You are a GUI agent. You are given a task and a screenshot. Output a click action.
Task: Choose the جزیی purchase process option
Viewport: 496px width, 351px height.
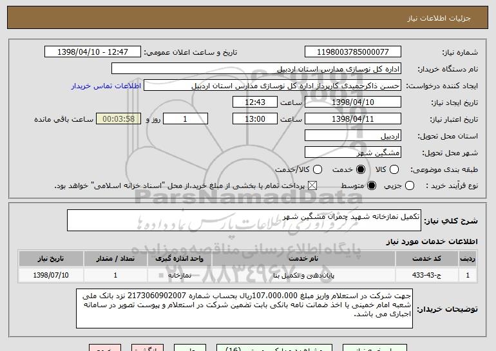click(410, 185)
